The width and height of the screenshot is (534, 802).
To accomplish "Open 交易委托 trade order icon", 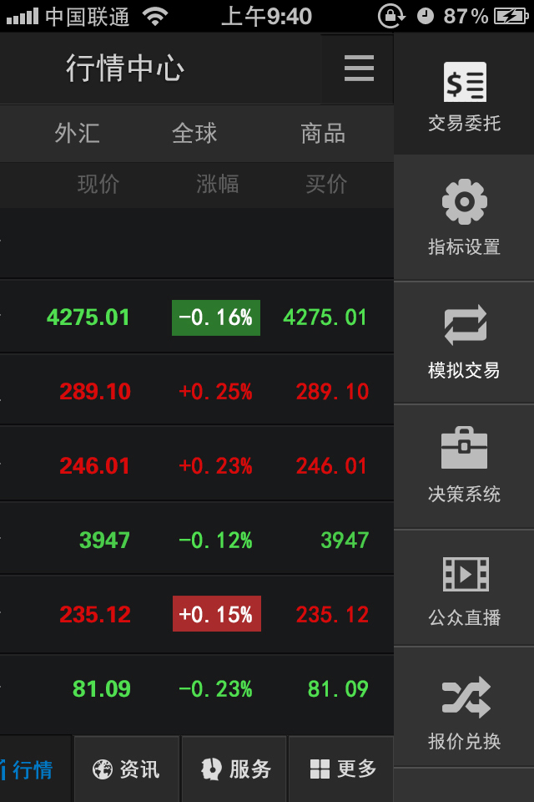I will click(465, 83).
